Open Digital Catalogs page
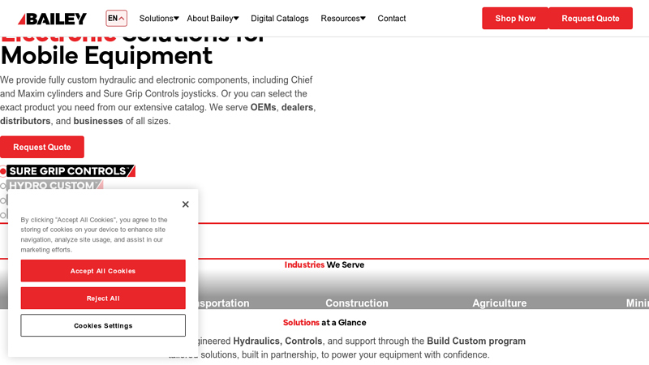Image resolution: width=649 pixels, height=365 pixels. click(279, 19)
